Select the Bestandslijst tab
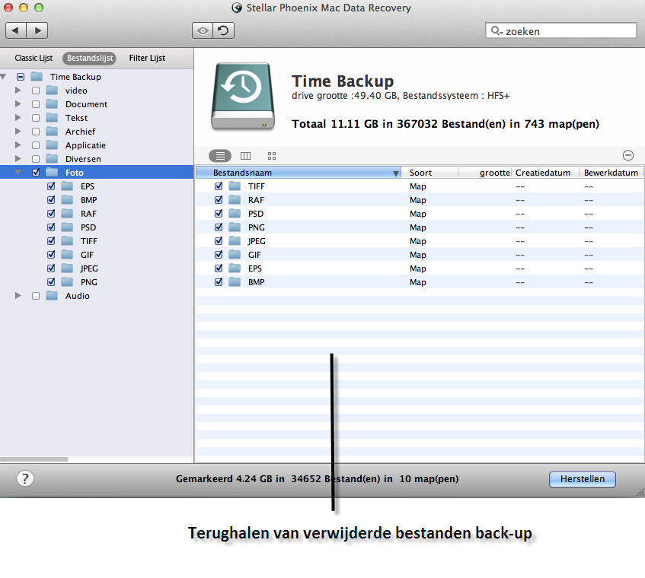The image size is (645, 578). point(90,58)
